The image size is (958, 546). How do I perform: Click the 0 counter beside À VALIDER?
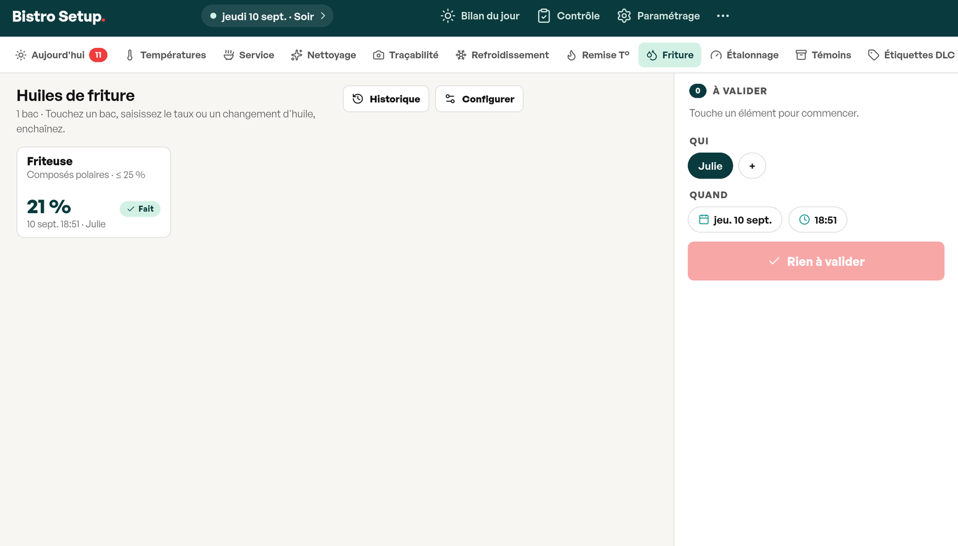[698, 91]
